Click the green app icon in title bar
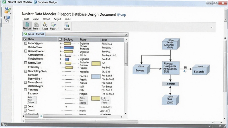 (4, 2)
